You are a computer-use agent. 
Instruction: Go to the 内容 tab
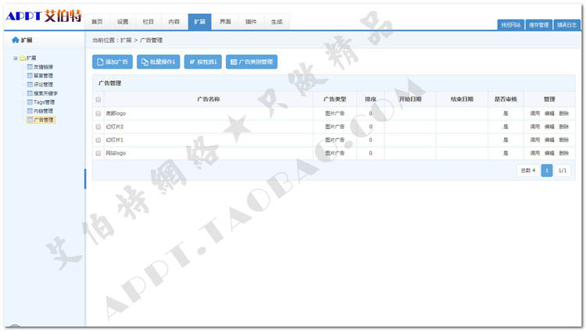click(x=174, y=22)
